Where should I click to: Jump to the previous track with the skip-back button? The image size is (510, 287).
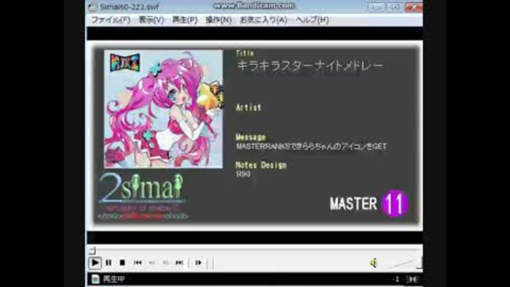coord(138,263)
